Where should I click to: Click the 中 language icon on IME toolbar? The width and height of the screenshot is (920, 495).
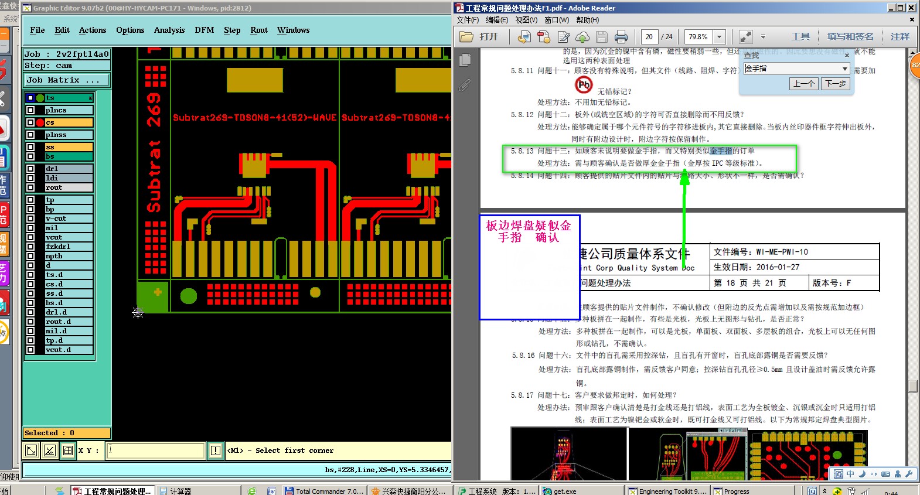click(850, 474)
